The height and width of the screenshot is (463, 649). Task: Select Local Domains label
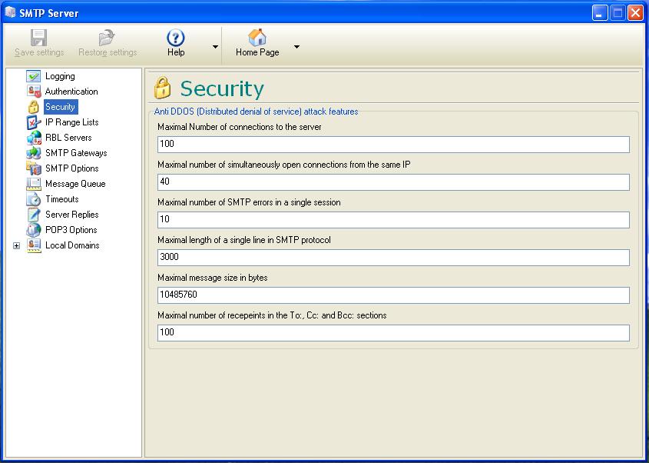[72, 245]
